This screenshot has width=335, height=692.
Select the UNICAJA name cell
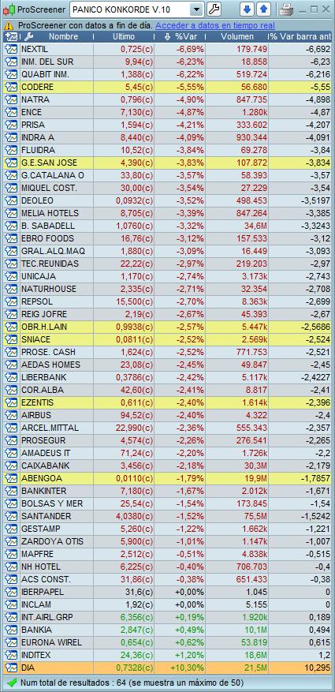(x=55, y=277)
